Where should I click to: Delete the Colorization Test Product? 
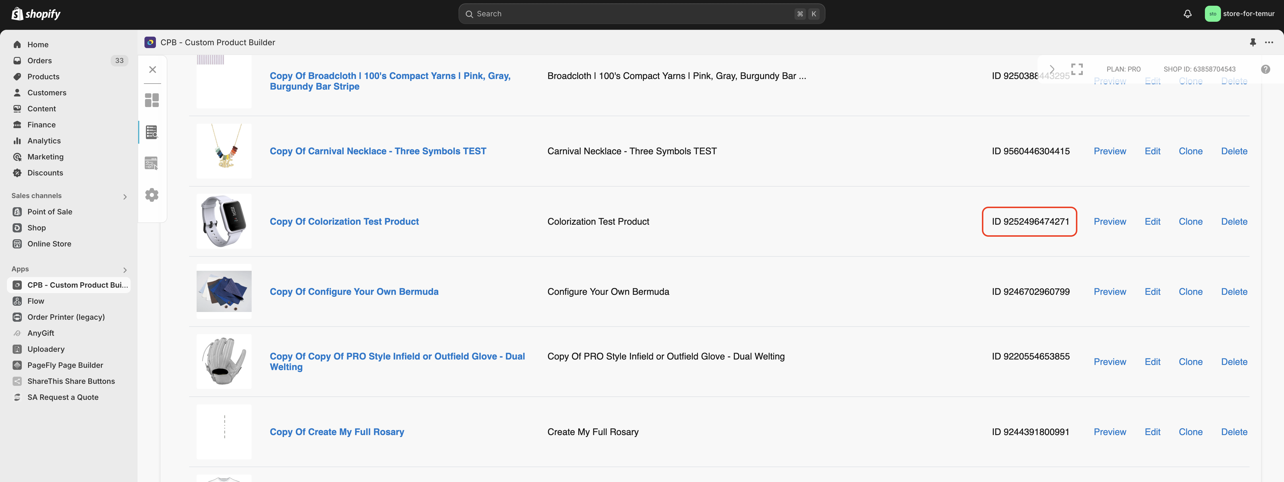pyautogui.click(x=1234, y=222)
